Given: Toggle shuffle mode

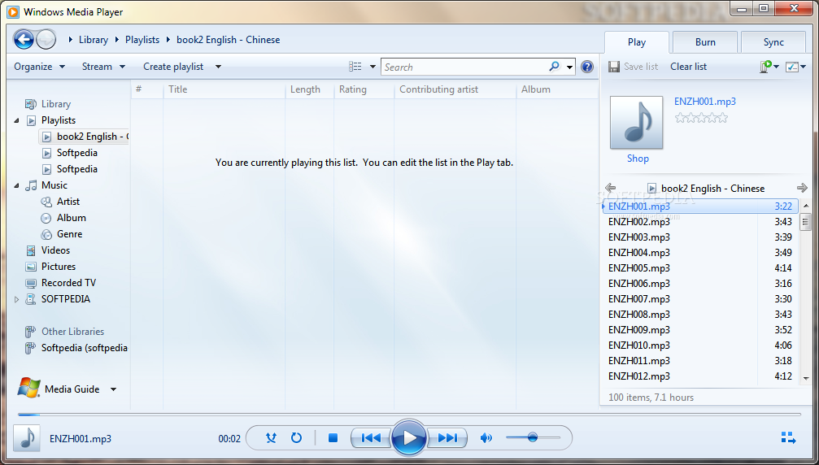Looking at the screenshot, I should [x=271, y=438].
